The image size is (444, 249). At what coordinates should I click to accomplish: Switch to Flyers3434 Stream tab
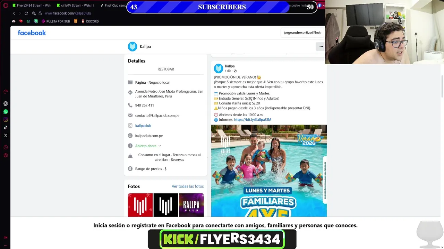[32, 6]
